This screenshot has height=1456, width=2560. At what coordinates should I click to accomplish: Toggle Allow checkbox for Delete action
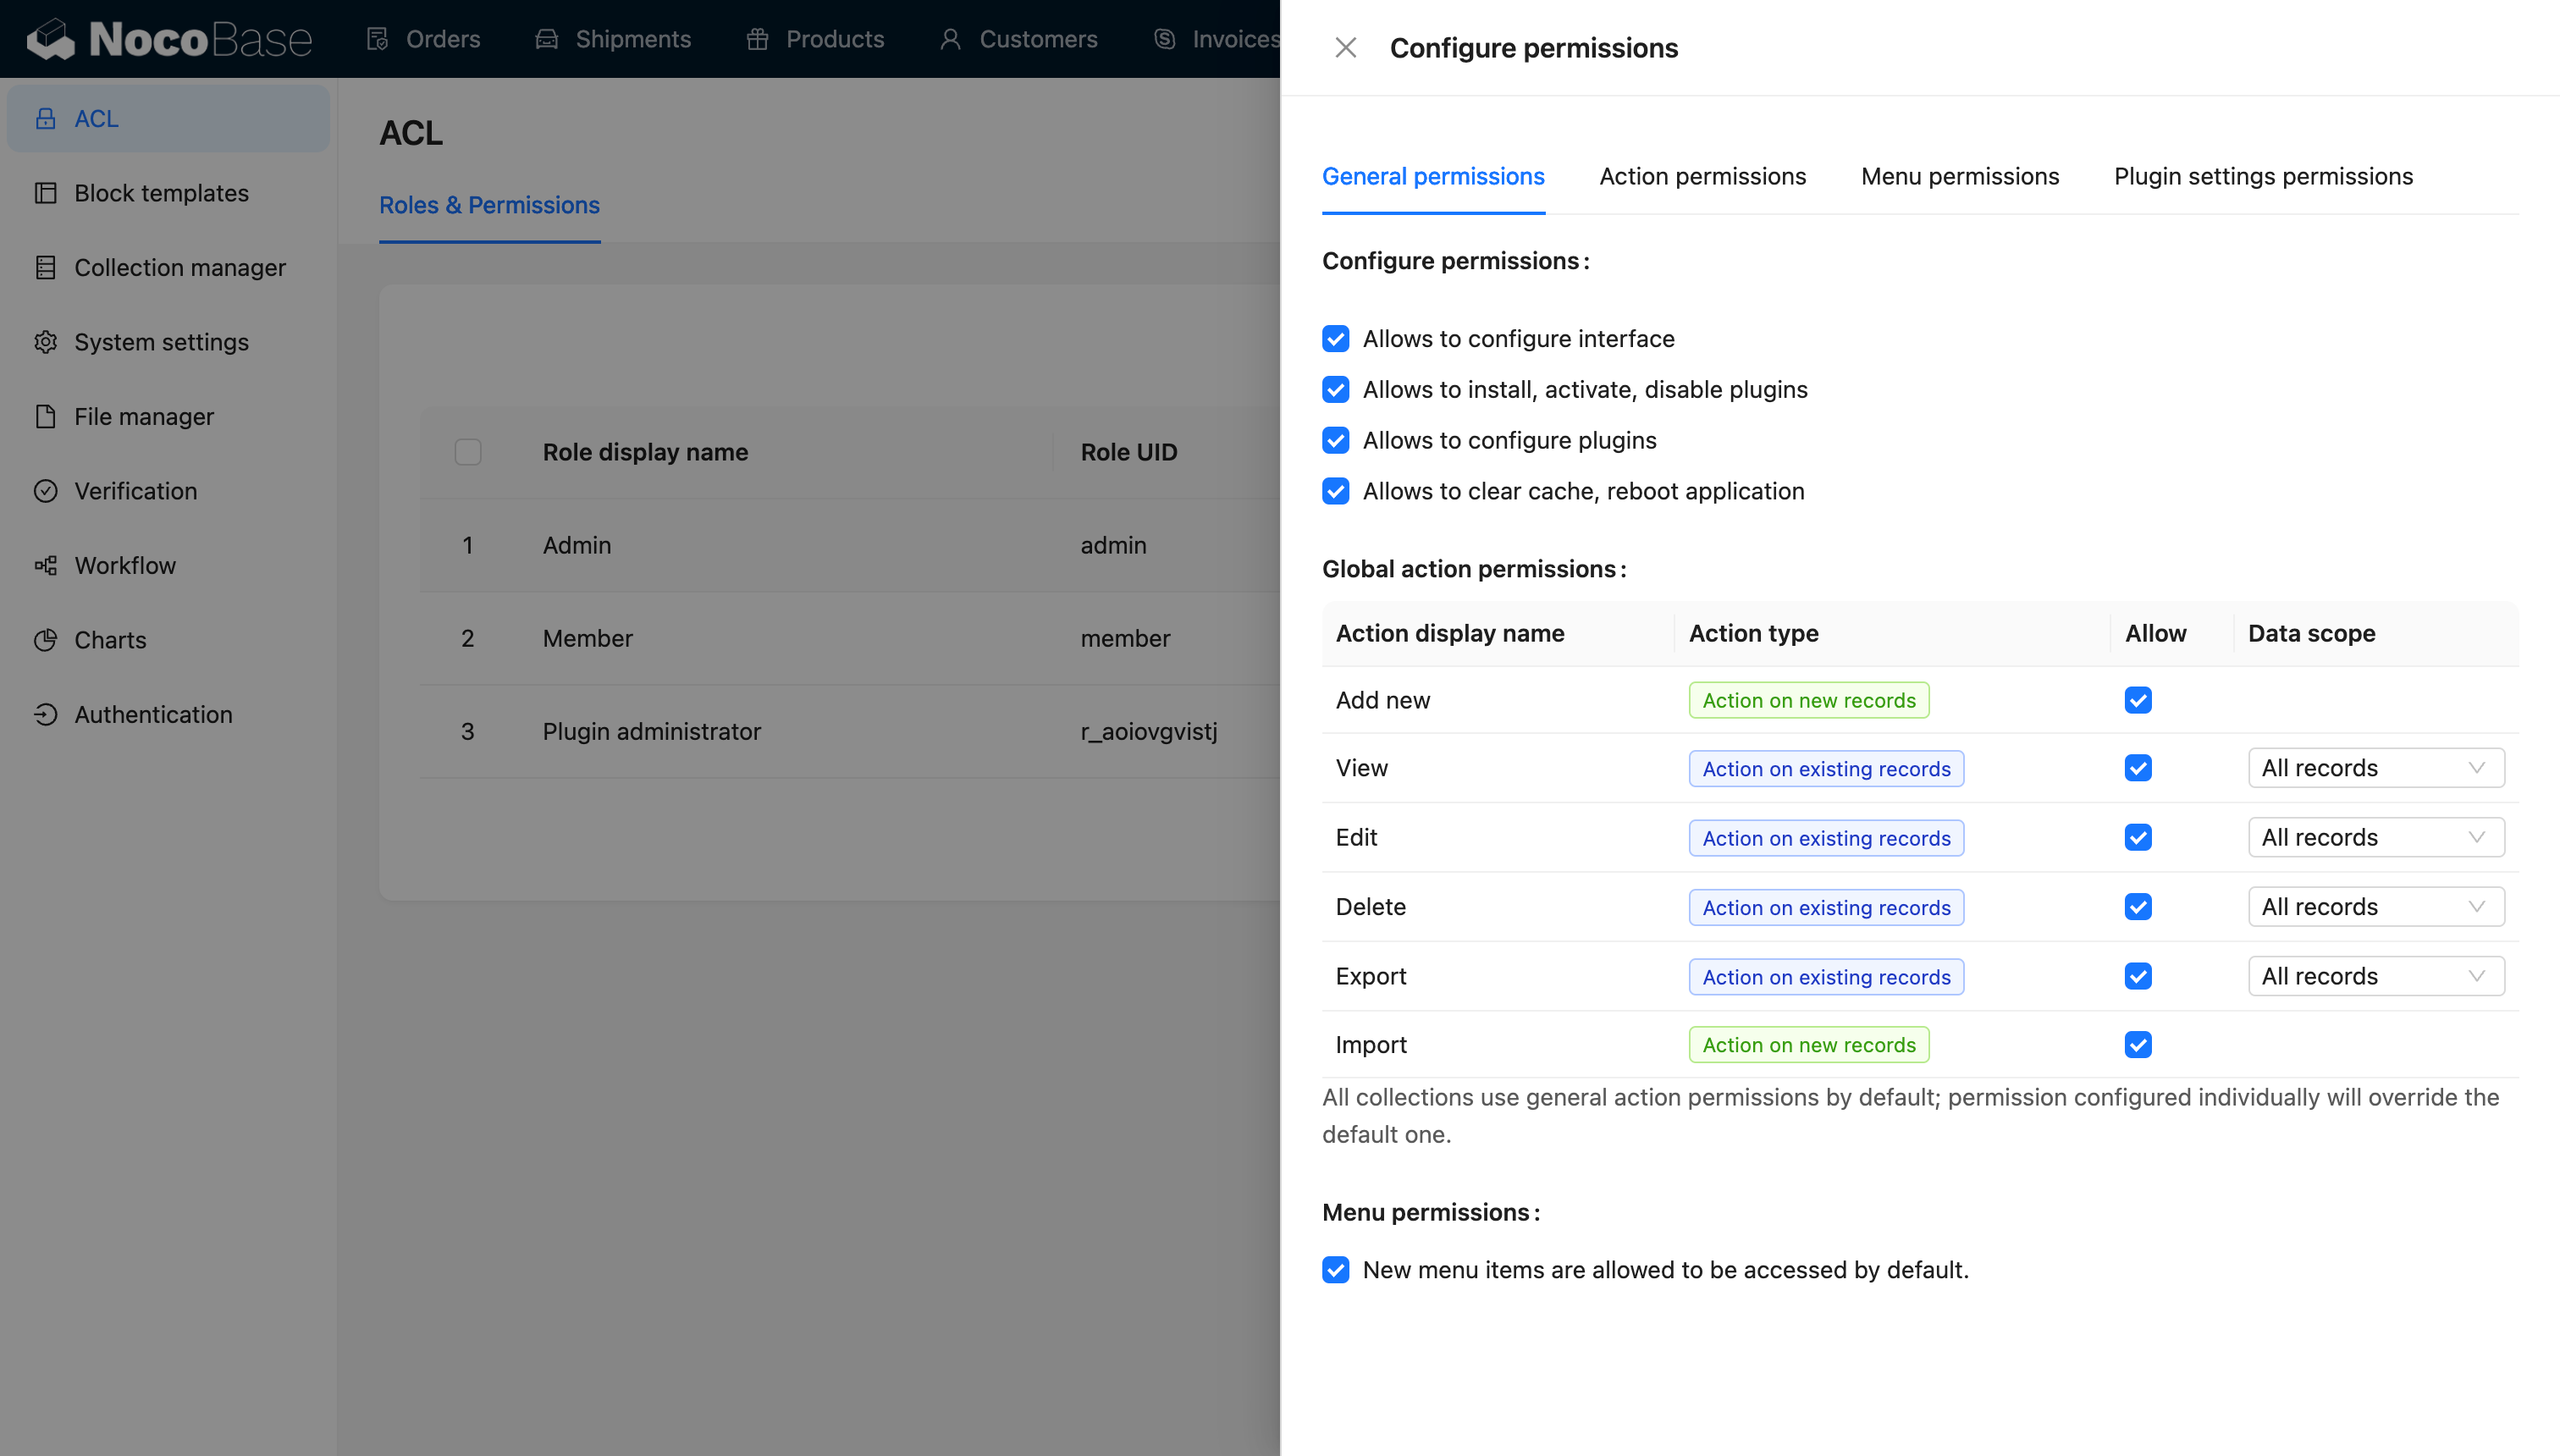[x=2137, y=907]
